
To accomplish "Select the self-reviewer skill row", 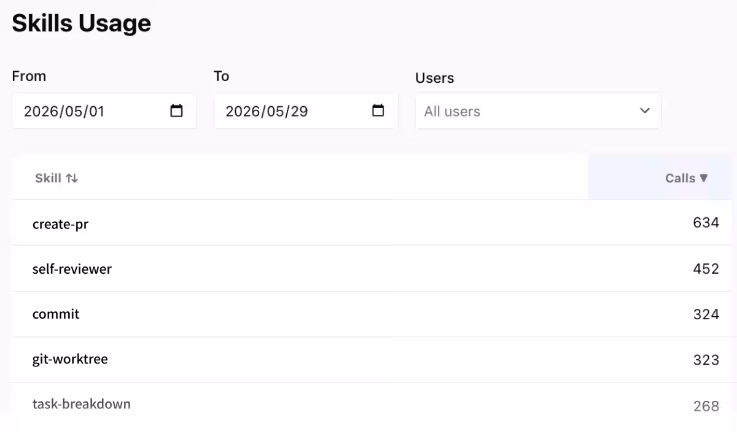I will (372, 268).
